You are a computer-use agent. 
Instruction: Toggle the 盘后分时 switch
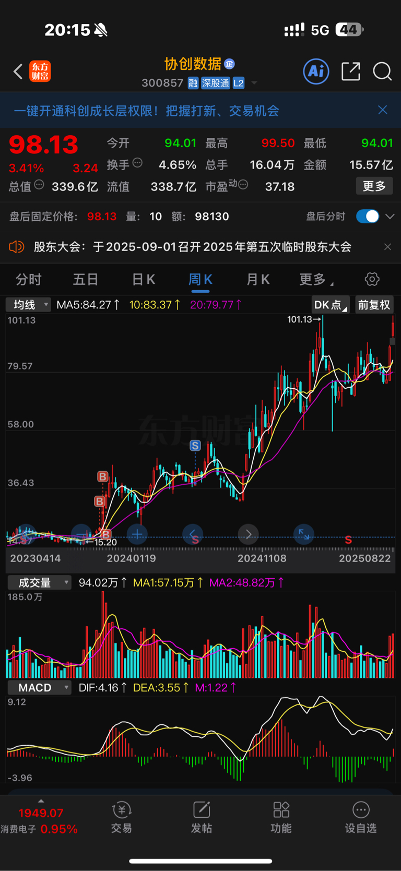[x=368, y=217]
